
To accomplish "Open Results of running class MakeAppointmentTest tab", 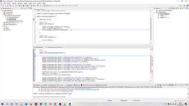I will click(x=94, y=85).
